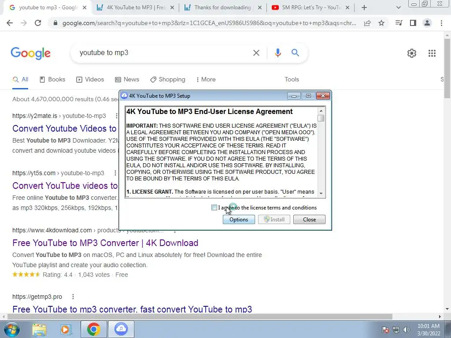Open Windows Start menu
The image size is (451, 338).
(12, 329)
